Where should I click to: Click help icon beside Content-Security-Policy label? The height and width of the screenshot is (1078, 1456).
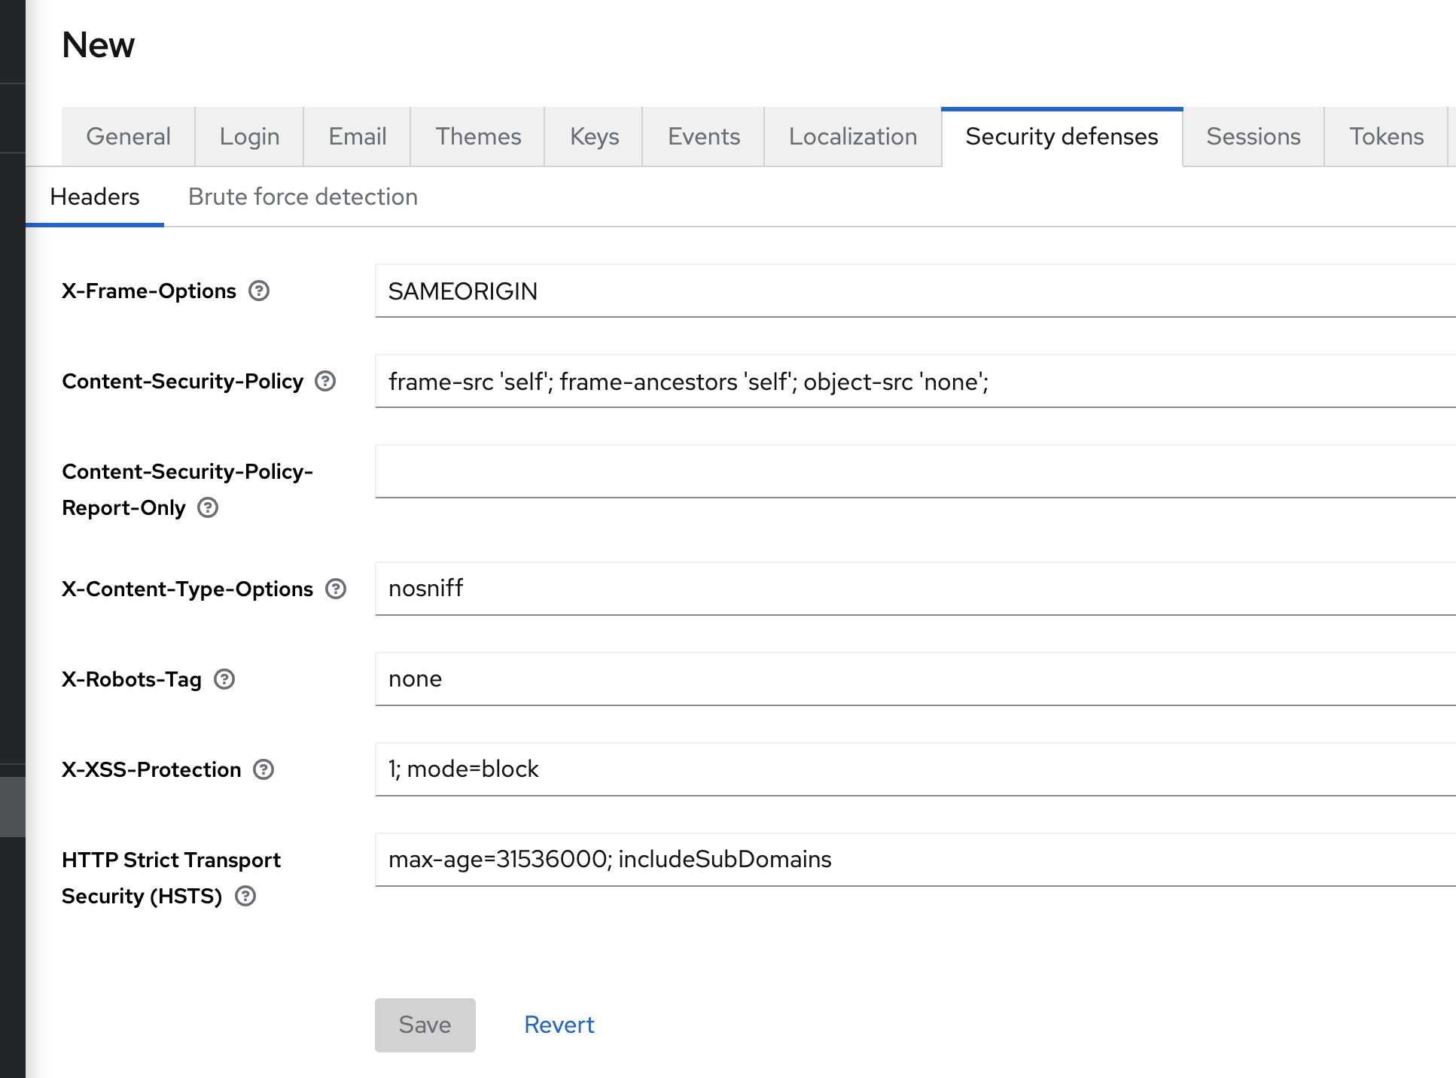[x=325, y=381]
